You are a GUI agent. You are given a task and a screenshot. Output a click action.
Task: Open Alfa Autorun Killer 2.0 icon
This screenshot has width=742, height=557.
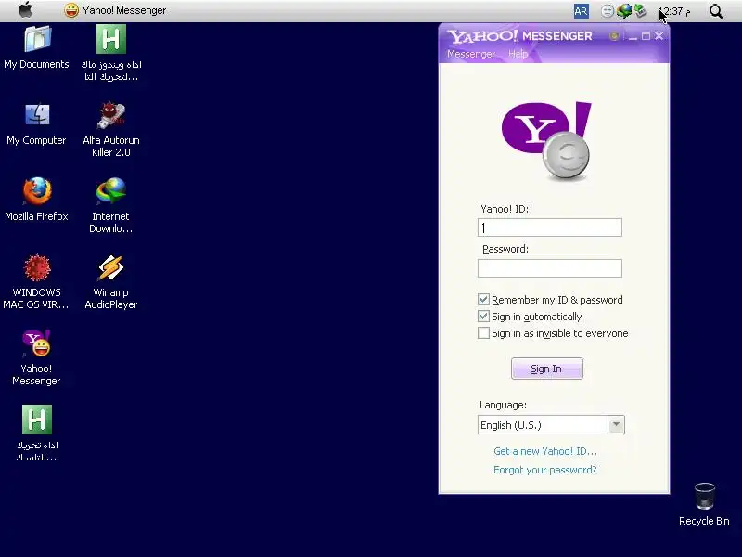tap(111, 115)
